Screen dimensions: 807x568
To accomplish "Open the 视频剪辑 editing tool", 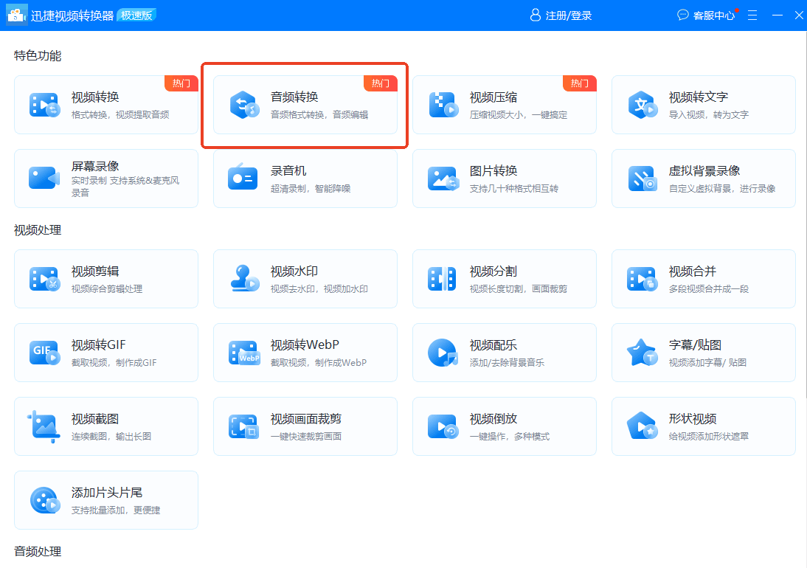I will coord(106,279).
